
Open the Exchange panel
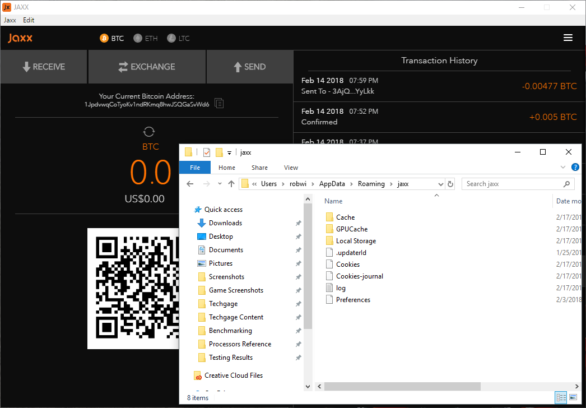click(147, 67)
